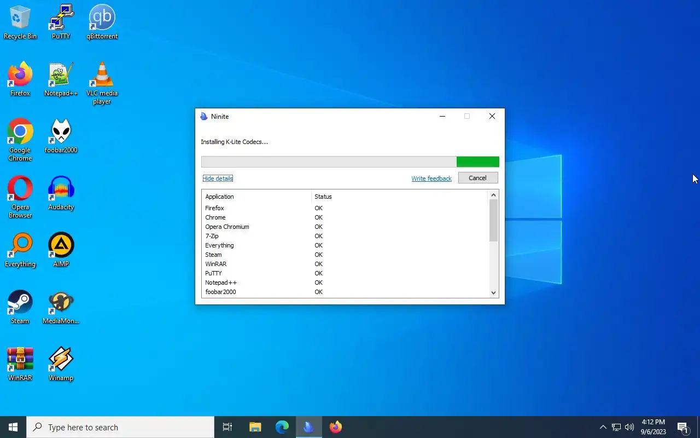700x438 pixels.
Task: Launch Microsoft Edge from the taskbar
Action: click(282, 427)
